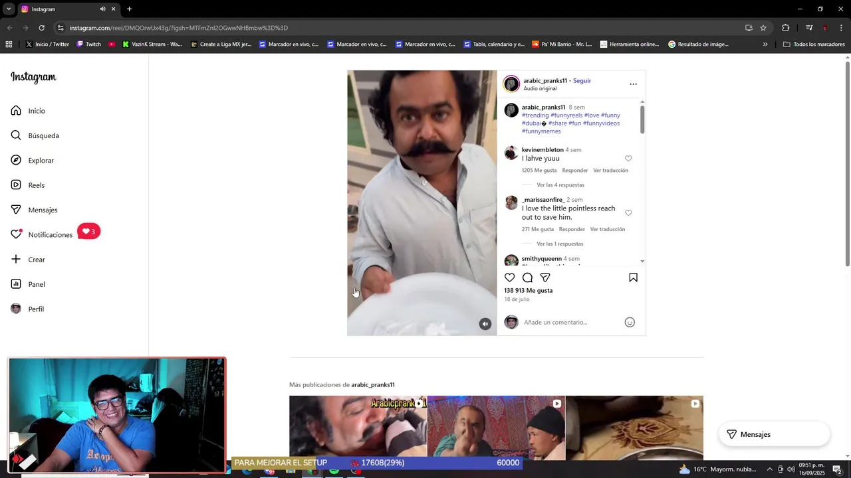851x478 pixels.
Task: Open a new browser tab
Action: tap(129, 9)
